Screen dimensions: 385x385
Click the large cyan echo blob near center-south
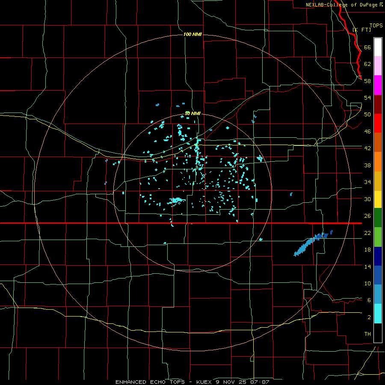(x=177, y=200)
